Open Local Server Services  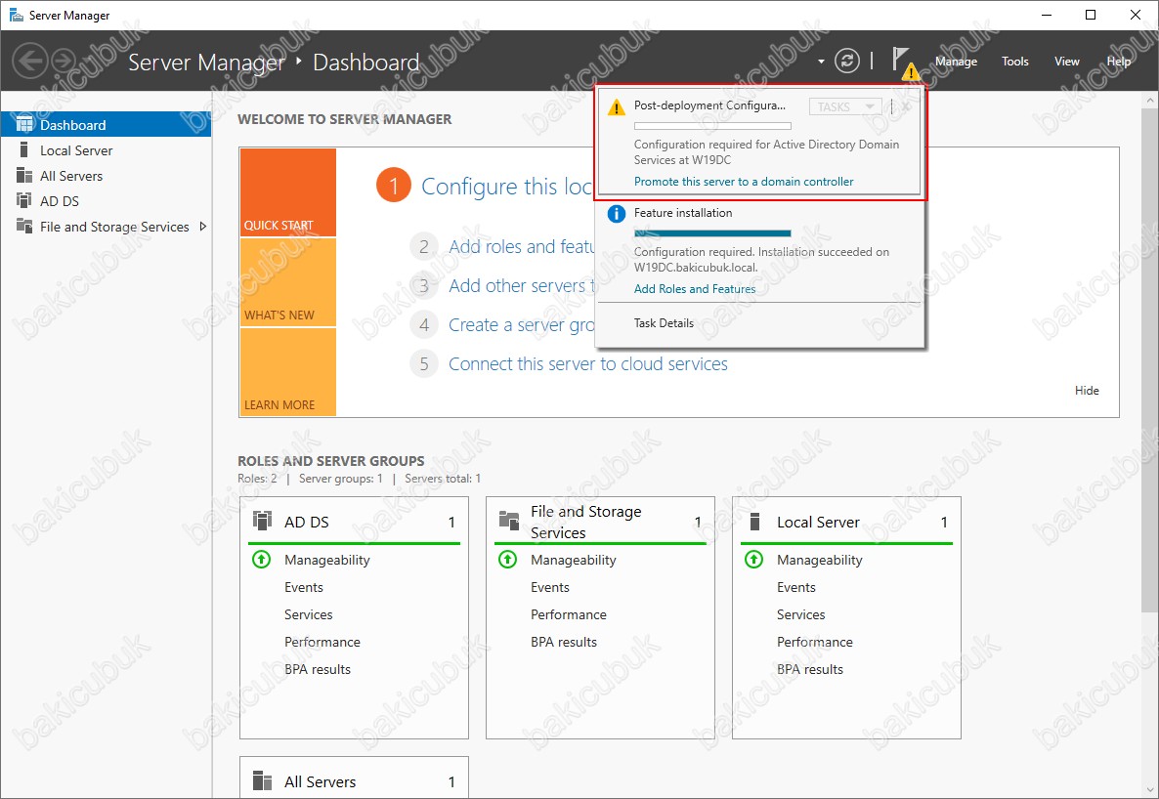click(x=800, y=614)
